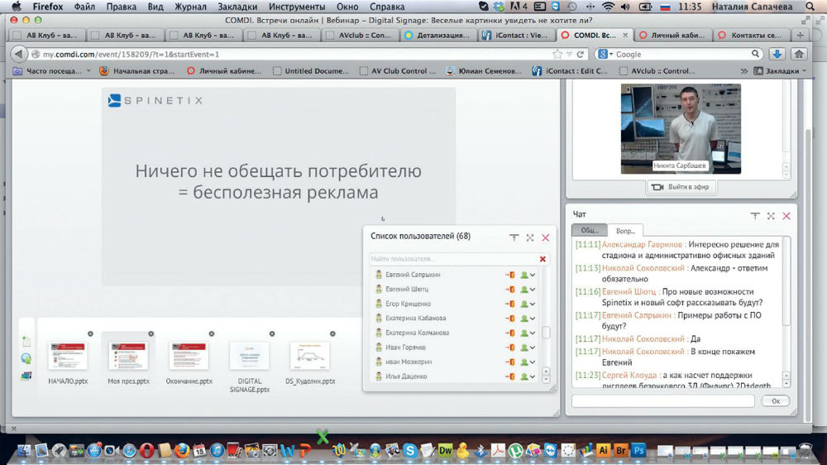Open the Файл menu

pos(84,7)
